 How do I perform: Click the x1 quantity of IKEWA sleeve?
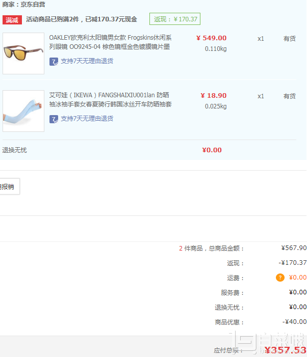261,96
